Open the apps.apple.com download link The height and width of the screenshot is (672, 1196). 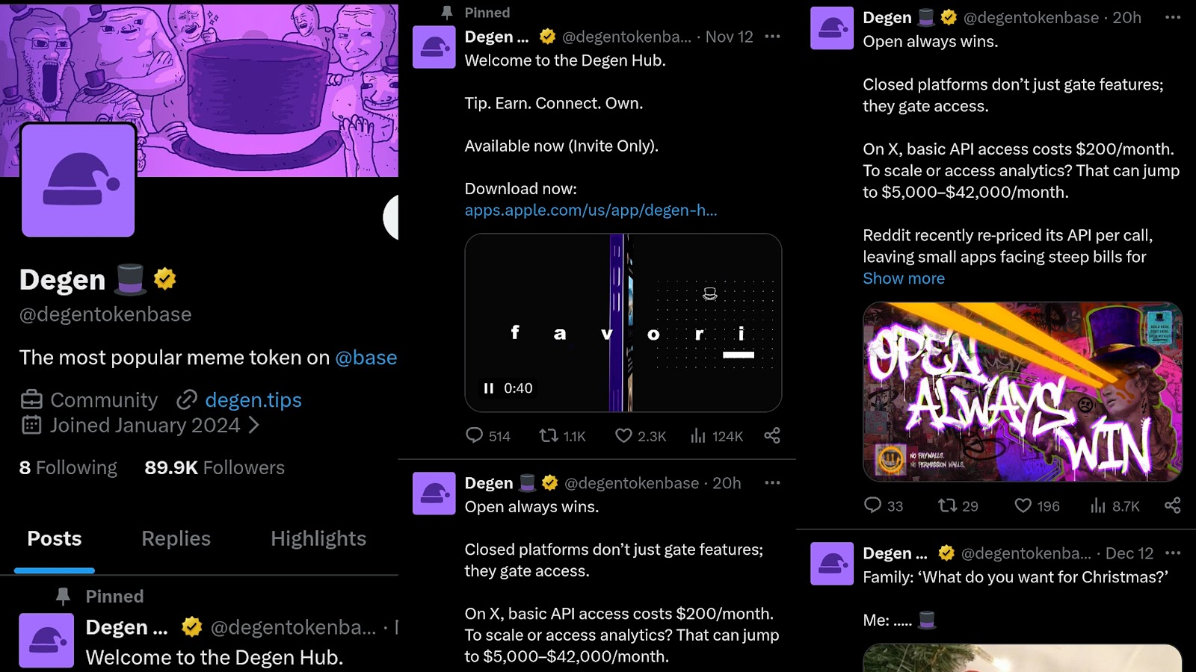591,211
